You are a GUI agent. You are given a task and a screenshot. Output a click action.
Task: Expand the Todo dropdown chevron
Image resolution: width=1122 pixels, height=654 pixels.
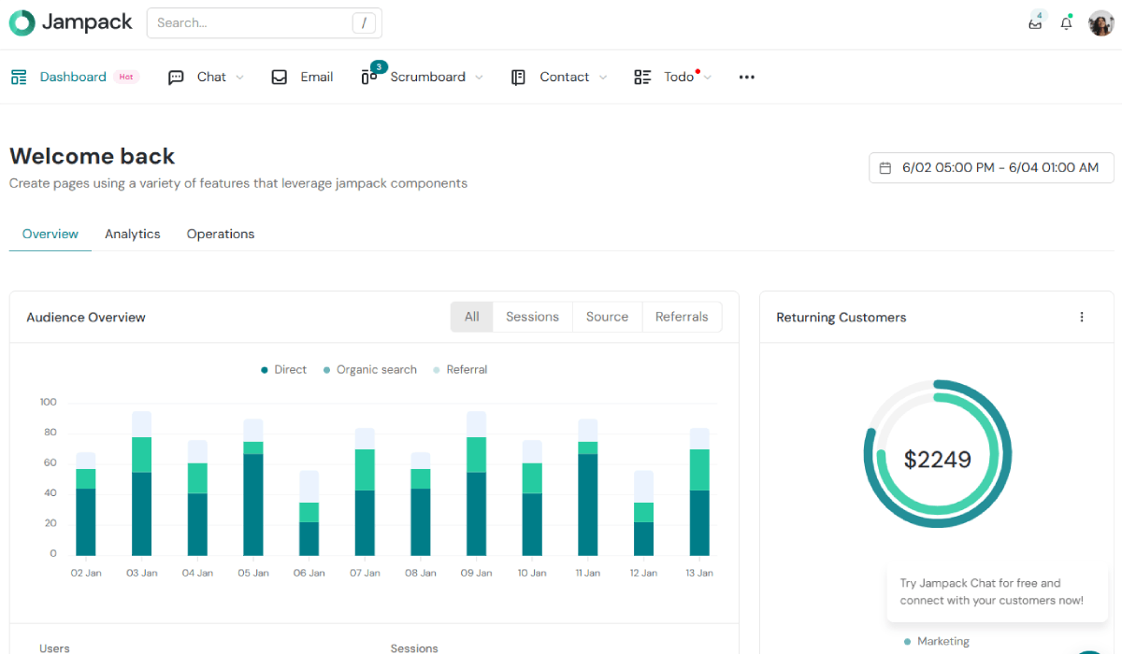[708, 78]
